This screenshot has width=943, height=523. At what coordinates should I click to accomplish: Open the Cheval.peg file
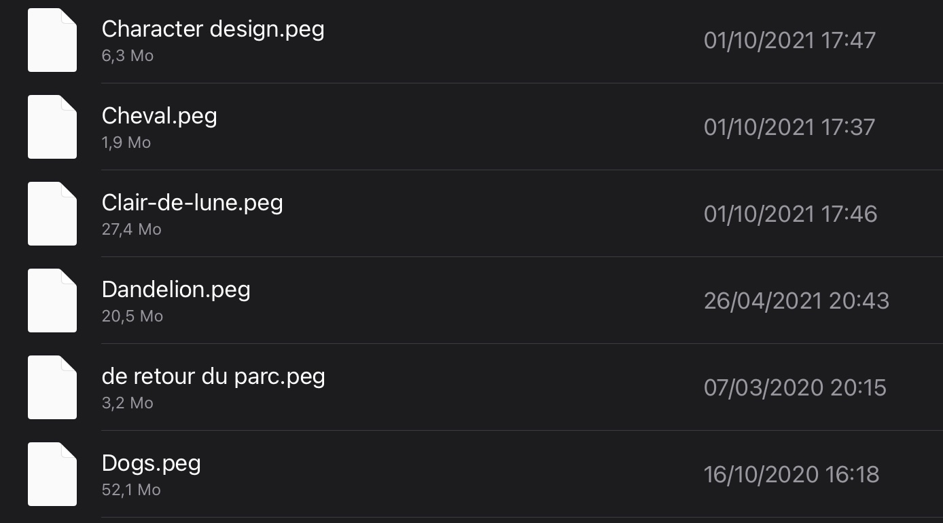click(x=159, y=115)
